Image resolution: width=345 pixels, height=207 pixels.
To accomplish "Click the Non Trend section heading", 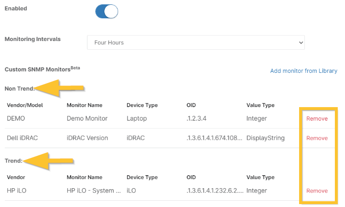I will (x=20, y=88).
